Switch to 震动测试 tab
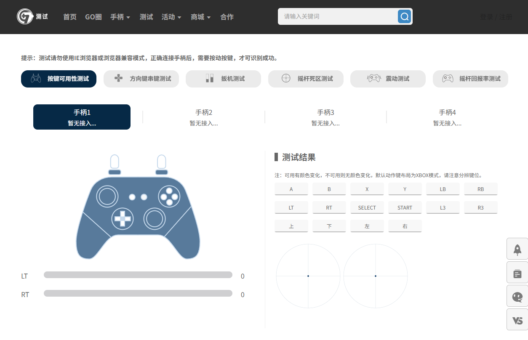 [x=388, y=79]
